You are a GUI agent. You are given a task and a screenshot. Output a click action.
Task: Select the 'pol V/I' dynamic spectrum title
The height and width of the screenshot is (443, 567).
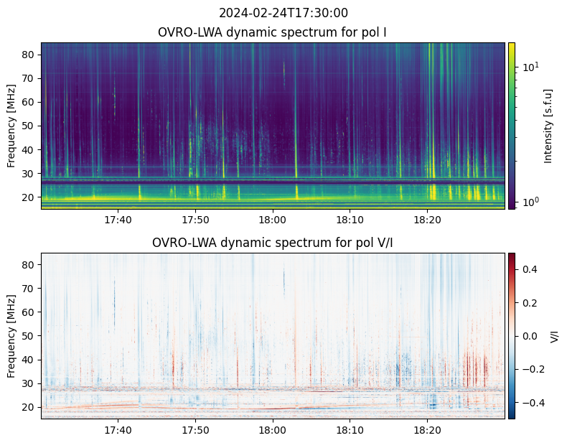(272, 243)
